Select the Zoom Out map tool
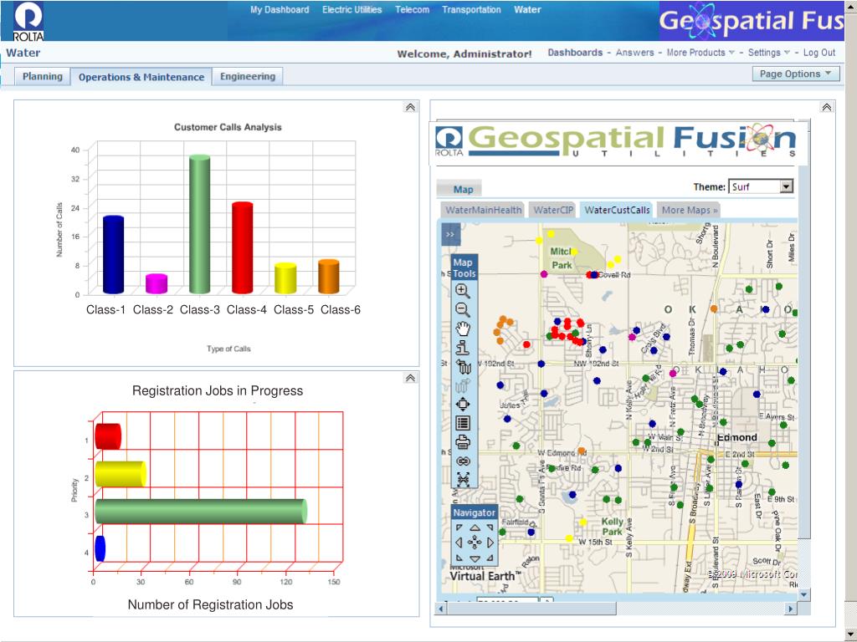 coord(462,309)
